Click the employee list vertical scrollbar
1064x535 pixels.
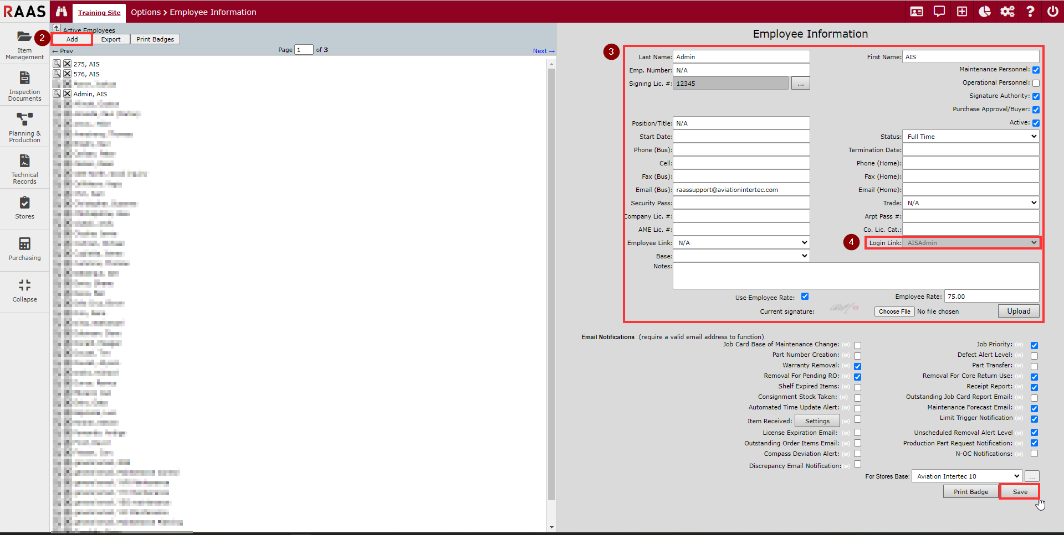(x=551, y=277)
